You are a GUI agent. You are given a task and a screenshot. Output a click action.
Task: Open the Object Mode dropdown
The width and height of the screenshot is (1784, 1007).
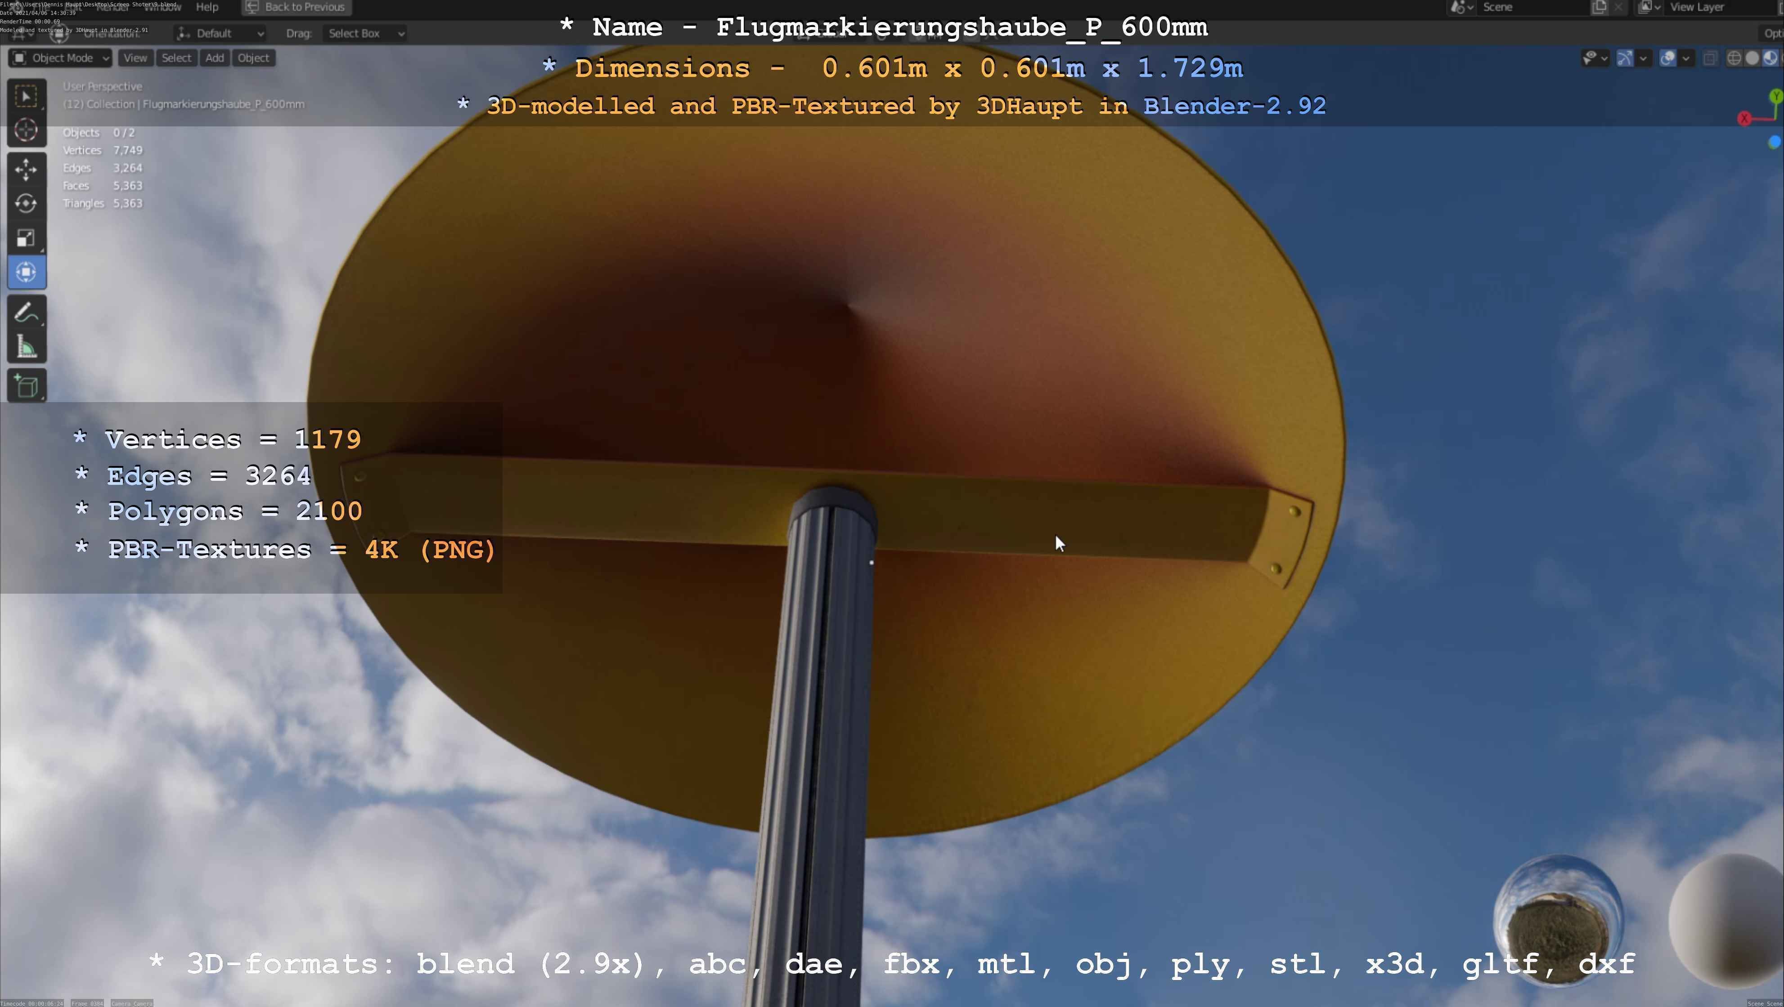[x=60, y=58]
